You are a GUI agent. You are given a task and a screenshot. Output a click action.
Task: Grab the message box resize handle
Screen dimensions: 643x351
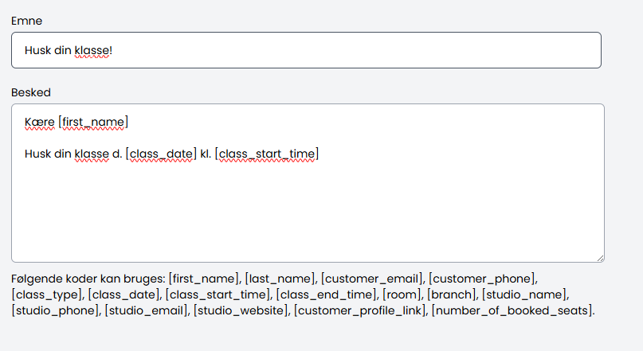click(599, 256)
